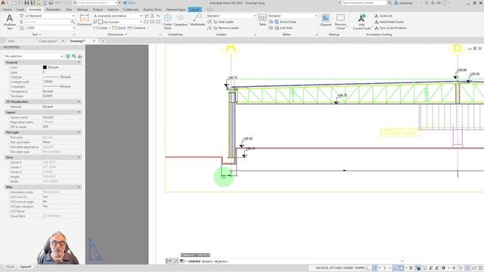Viewport: 484px width, 272px height.
Task: Open the Collaborate ribbon tab
Action: [131, 10]
